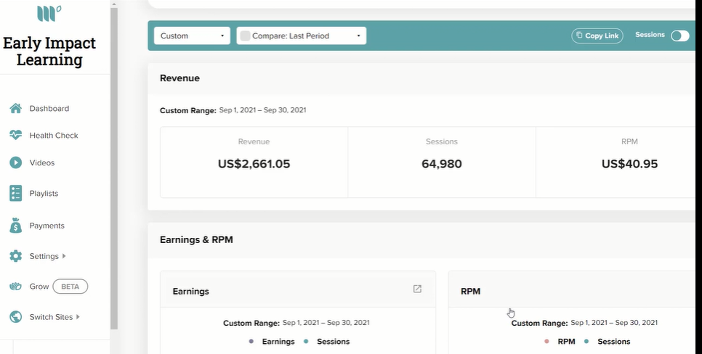Open the Playlists list icon

pyautogui.click(x=16, y=193)
